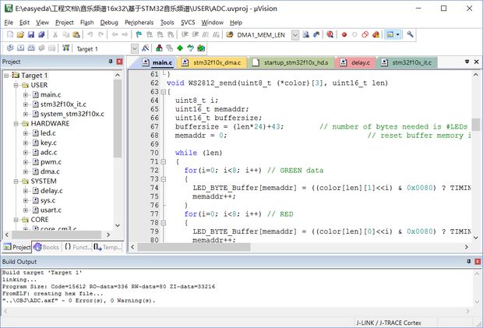Click the Save All icon
Screen dimensions: 483x328
coord(41,34)
